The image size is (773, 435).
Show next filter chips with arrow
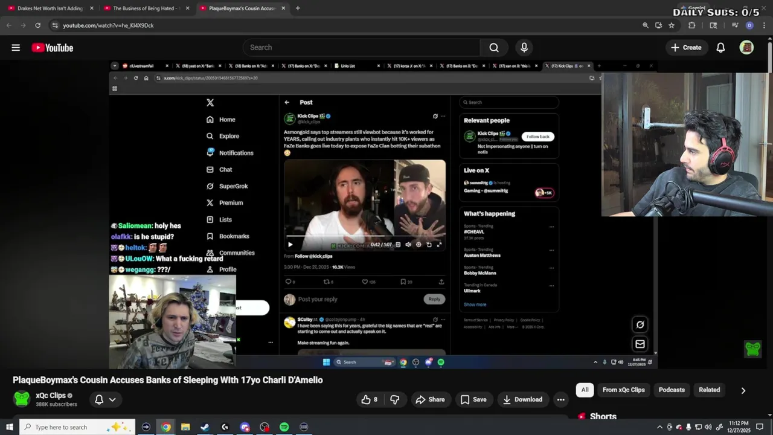[x=743, y=390]
